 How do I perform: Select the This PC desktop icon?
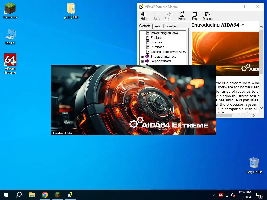click(10, 37)
